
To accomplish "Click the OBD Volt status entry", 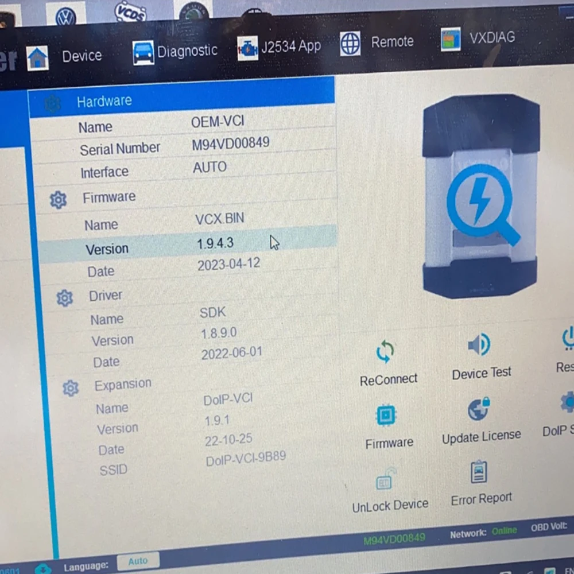I will click(x=549, y=527).
